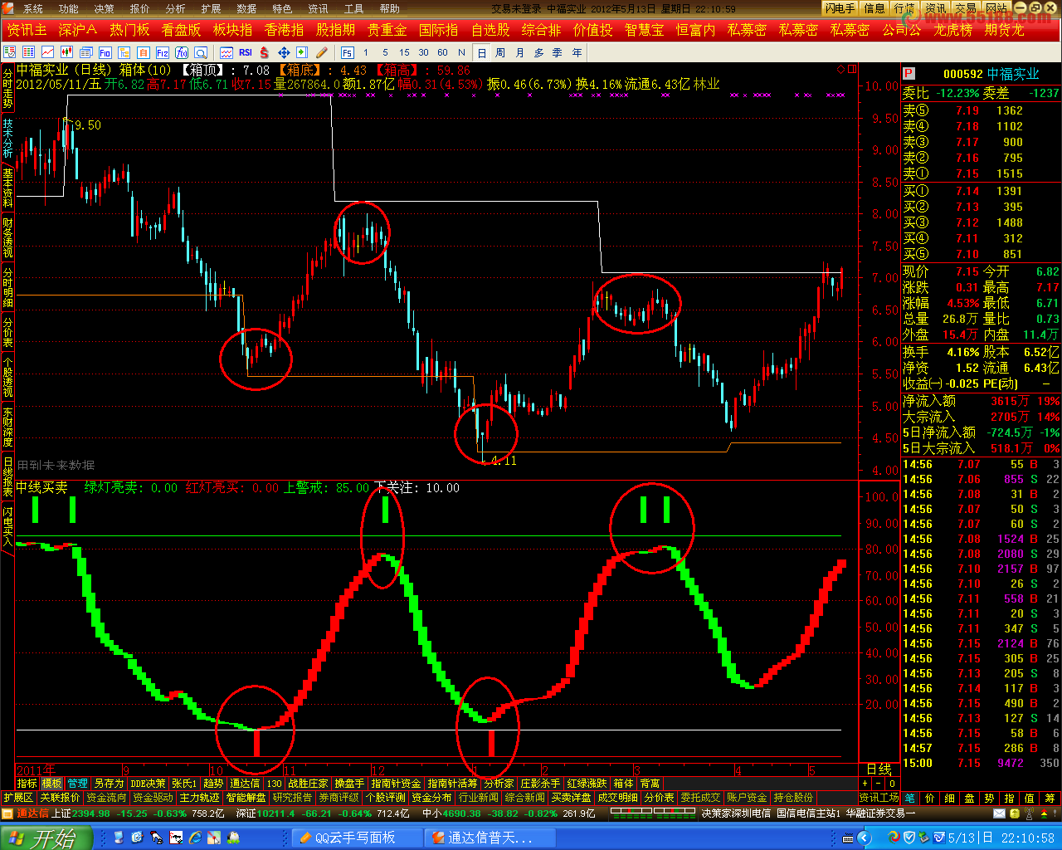Click the QQ penguin quick launch icon
Screen dimensions: 1062x850
tap(234, 838)
